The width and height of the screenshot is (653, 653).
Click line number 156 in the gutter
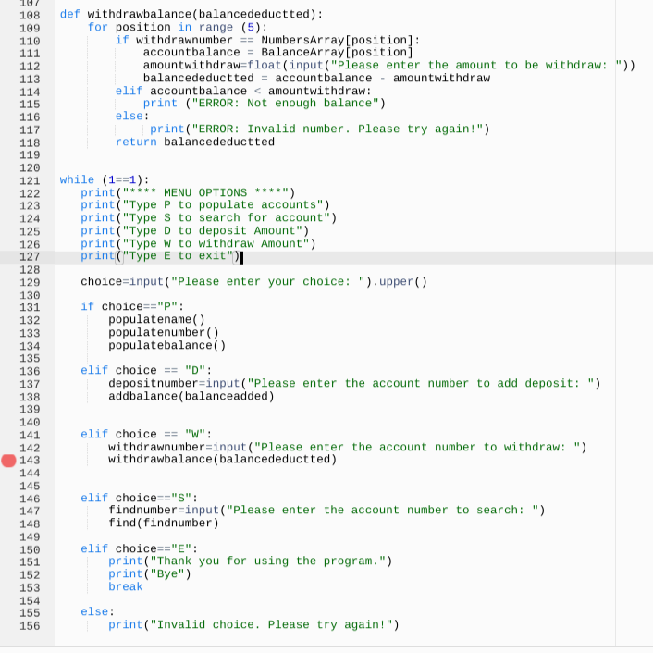(30, 626)
